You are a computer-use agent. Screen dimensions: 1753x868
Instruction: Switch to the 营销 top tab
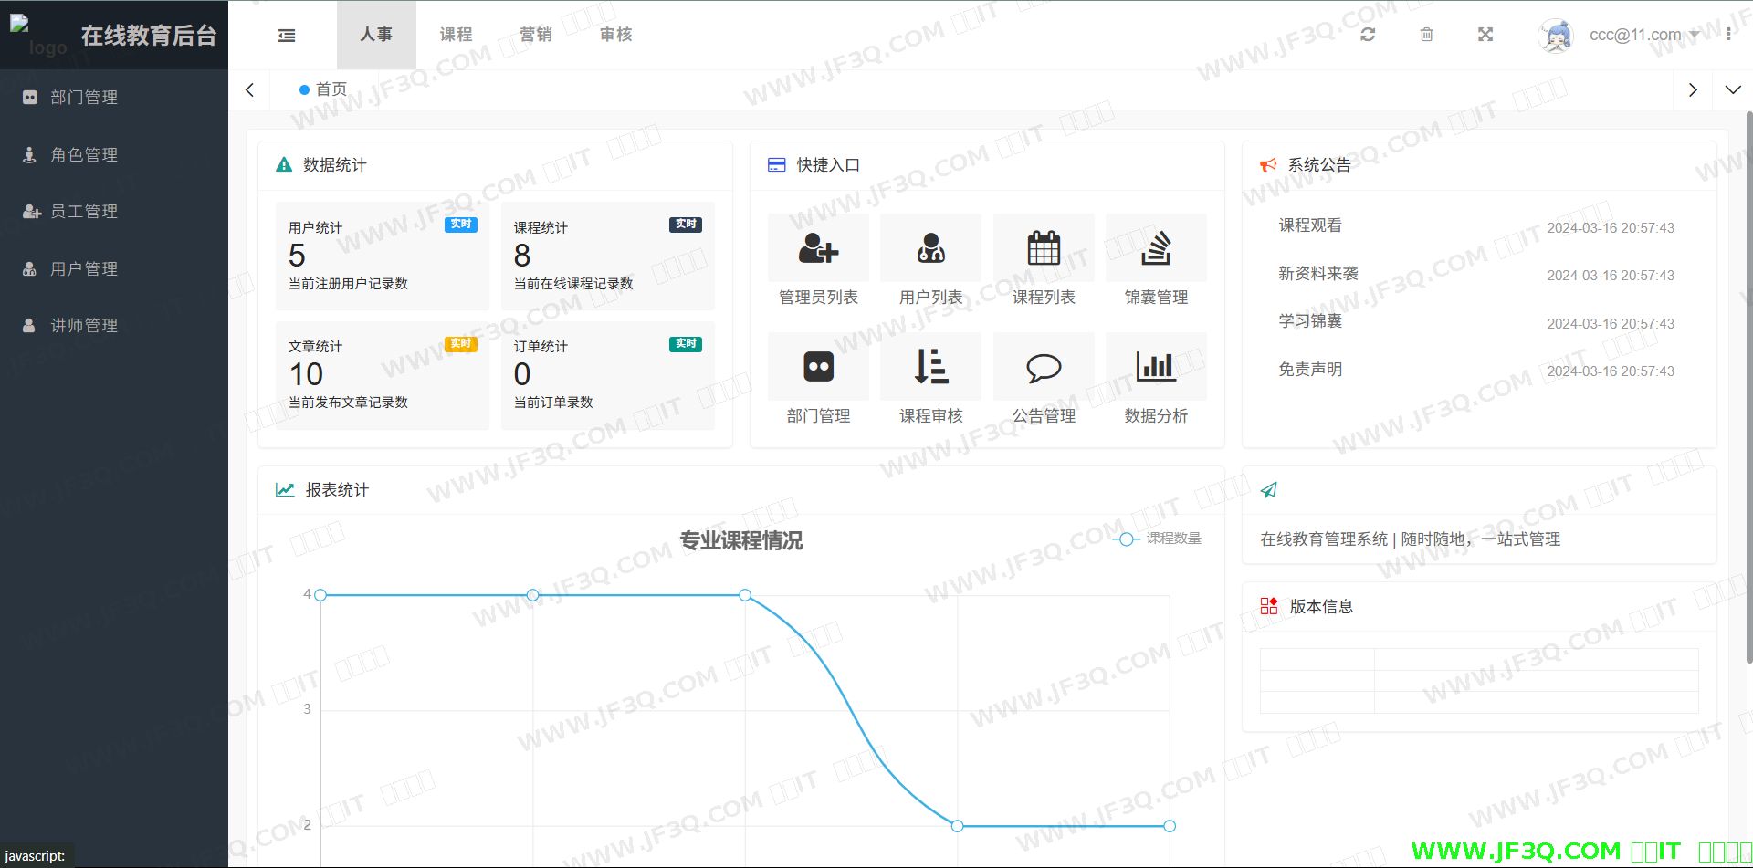[536, 35]
